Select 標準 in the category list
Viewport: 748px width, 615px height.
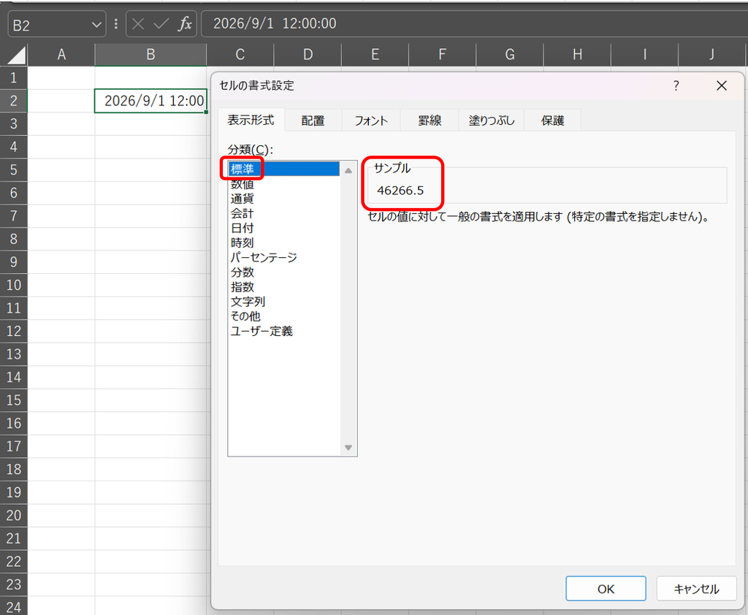pos(284,169)
